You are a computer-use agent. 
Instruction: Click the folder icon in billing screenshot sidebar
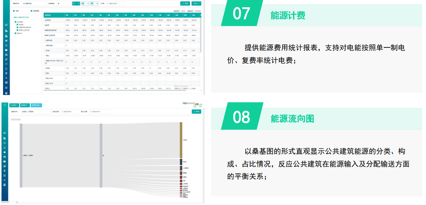tap(6, 50)
